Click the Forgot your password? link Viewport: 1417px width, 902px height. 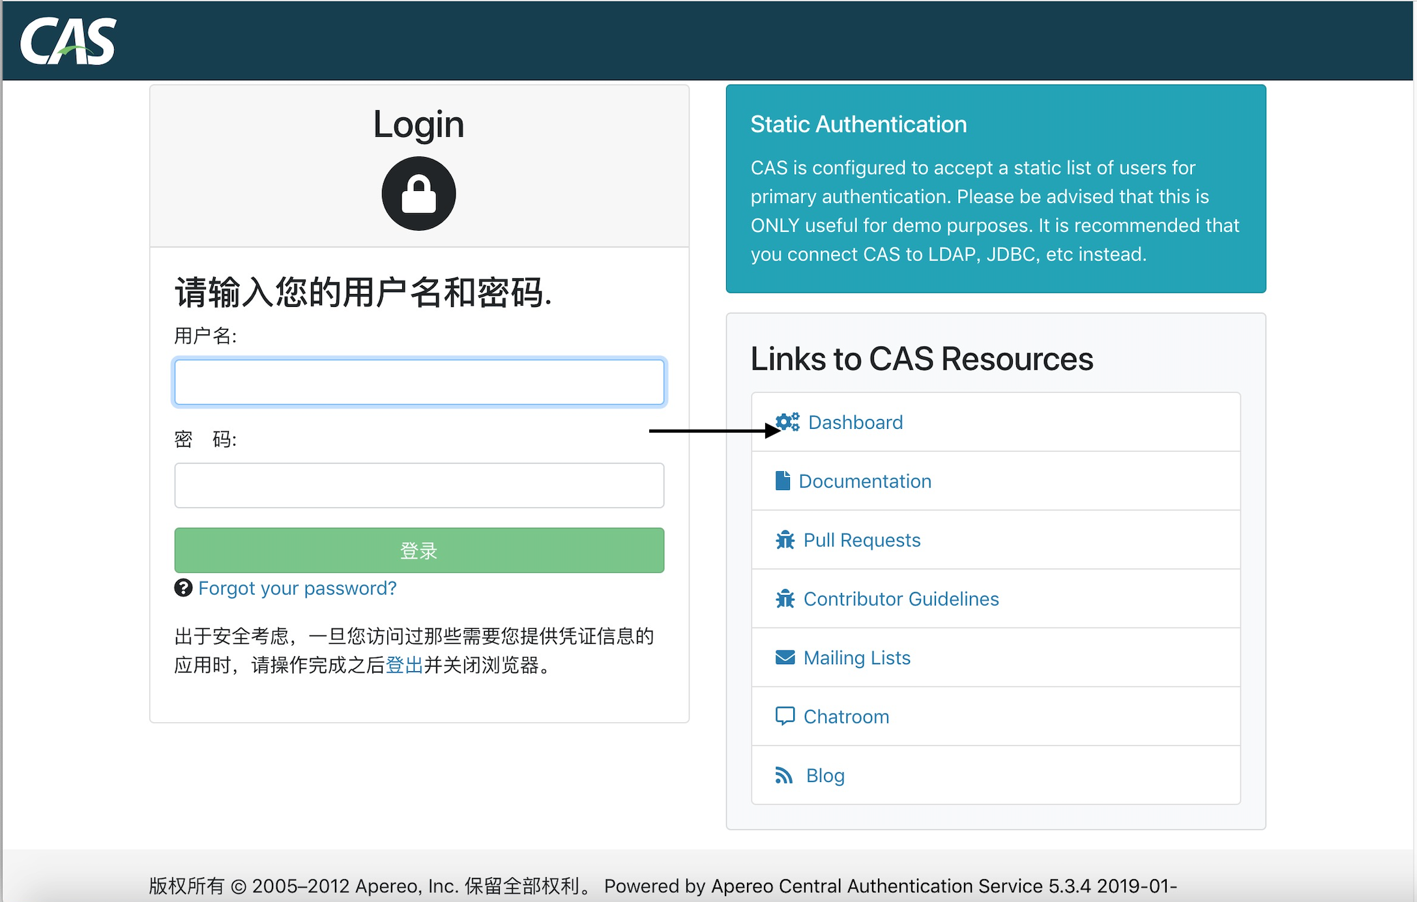[x=297, y=588]
